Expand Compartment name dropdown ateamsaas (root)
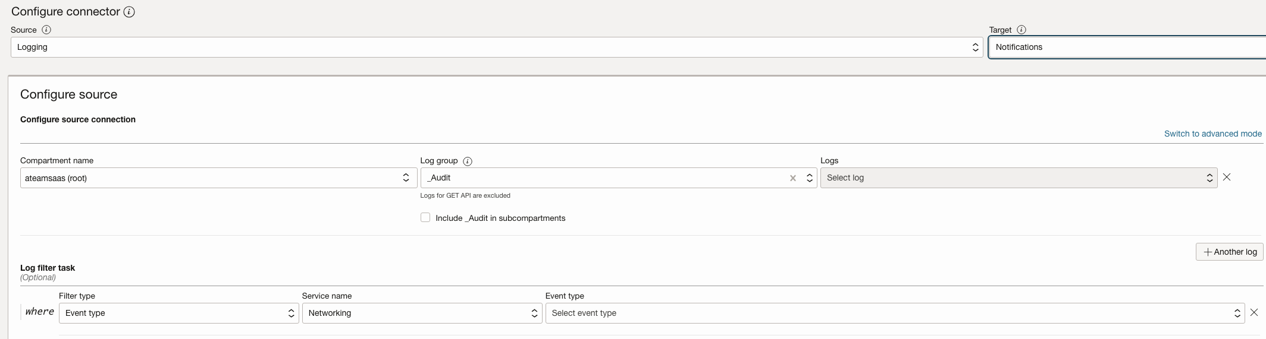Screen dimensions: 1266x339 tap(218, 178)
